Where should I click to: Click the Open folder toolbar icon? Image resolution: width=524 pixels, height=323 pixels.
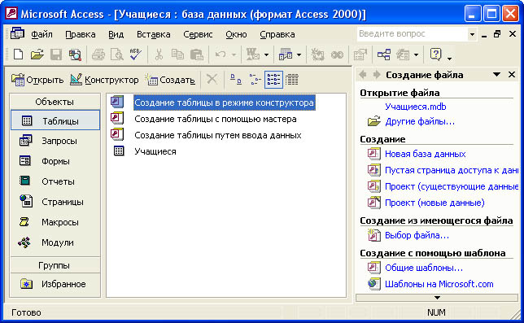[x=37, y=55]
